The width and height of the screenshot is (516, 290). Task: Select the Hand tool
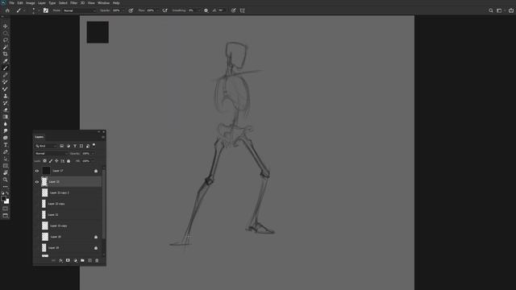click(x=6, y=172)
